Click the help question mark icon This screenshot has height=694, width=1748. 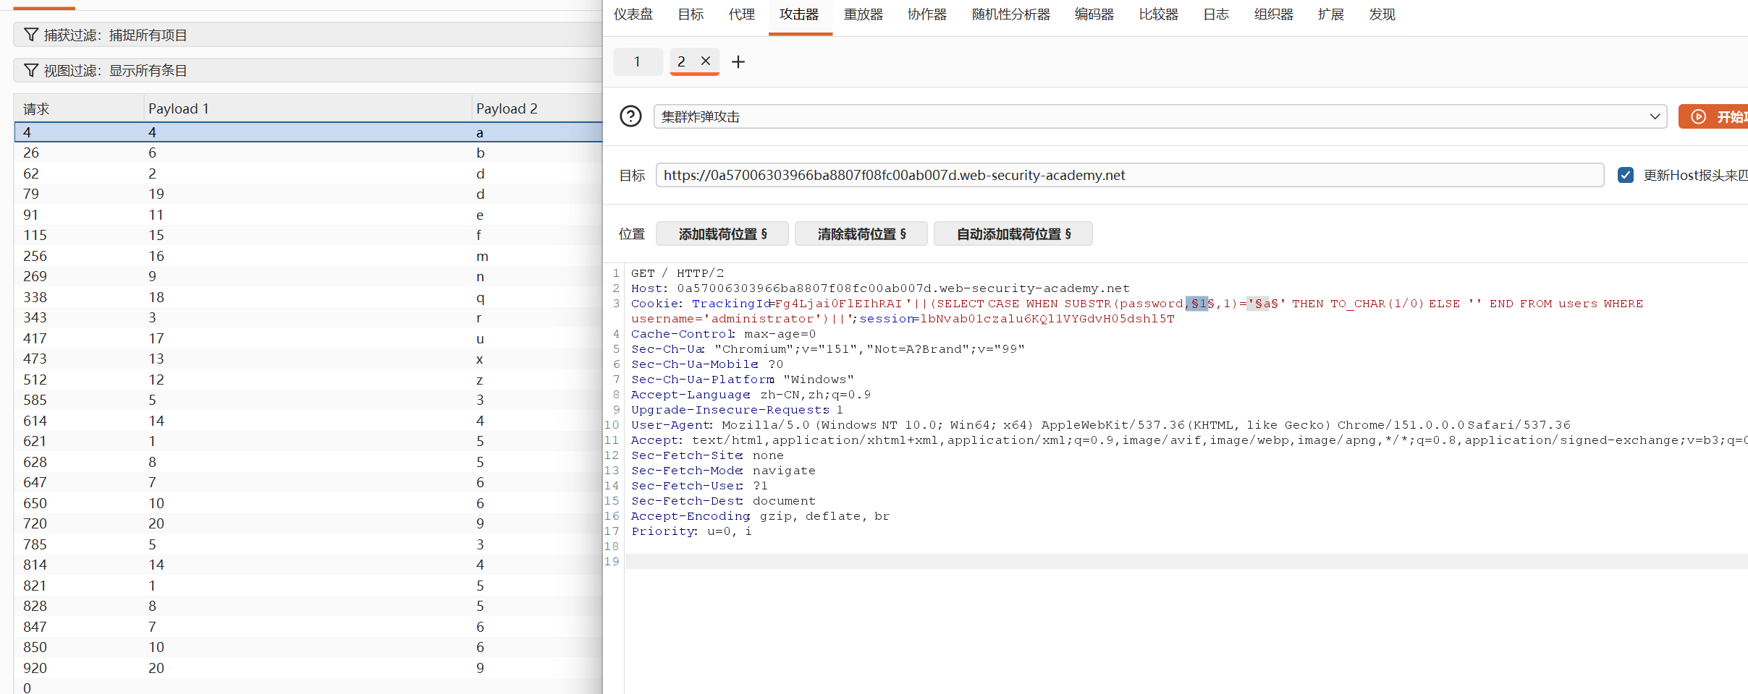click(x=630, y=116)
